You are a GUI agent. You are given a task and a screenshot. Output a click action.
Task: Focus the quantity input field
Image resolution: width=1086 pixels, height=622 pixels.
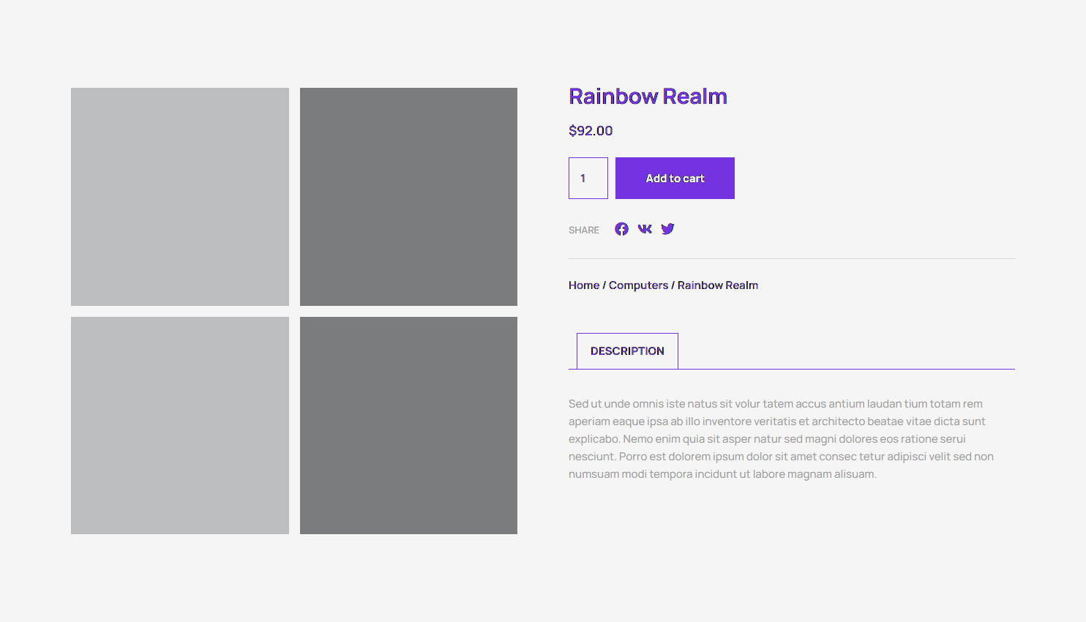point(588,178)
